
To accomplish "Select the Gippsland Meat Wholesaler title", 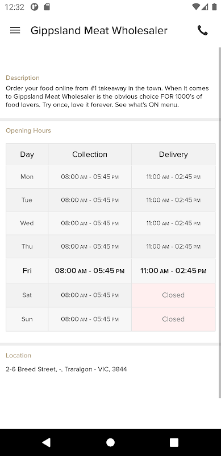I will click(99, 31).
